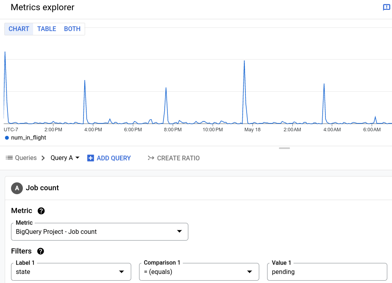The height and width of the screenshot is (283, 392).
Task: Switch to the BOTH tab
Action: click(72, 29)
